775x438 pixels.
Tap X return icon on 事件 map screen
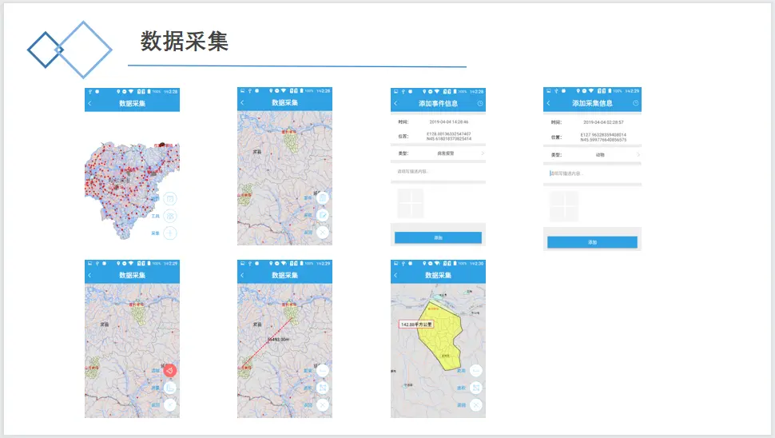323,232
